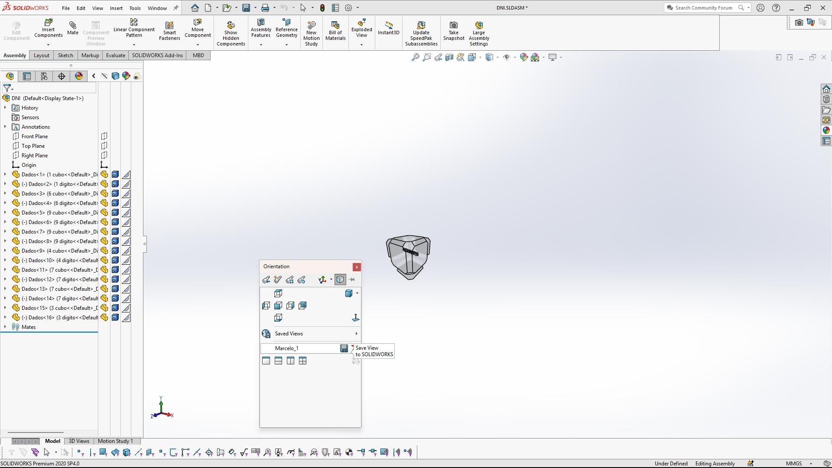832x468 pixels.
Task: Open the ConfigurationManager tab icon
Action: [44, 76]
